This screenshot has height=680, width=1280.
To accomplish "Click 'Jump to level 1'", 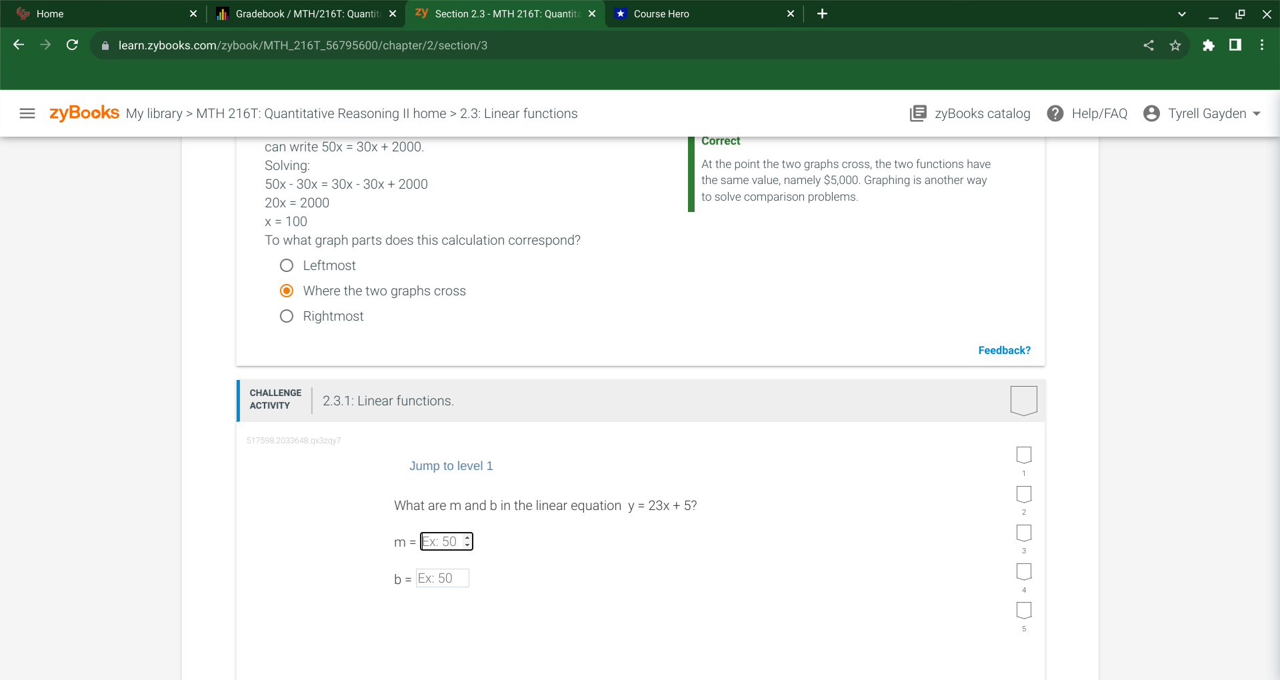I will 451,466.
